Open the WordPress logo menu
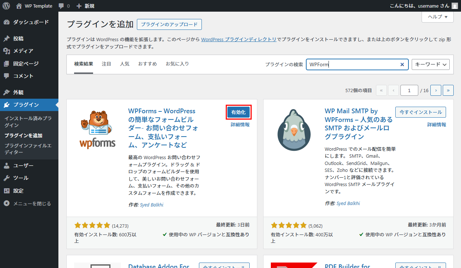461x268 pixels. [6, 6]
